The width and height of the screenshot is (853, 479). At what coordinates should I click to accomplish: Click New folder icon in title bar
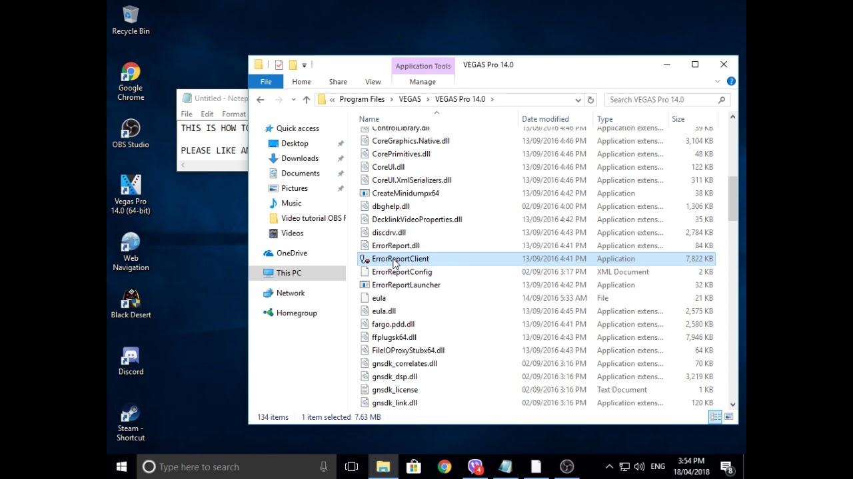292,65
